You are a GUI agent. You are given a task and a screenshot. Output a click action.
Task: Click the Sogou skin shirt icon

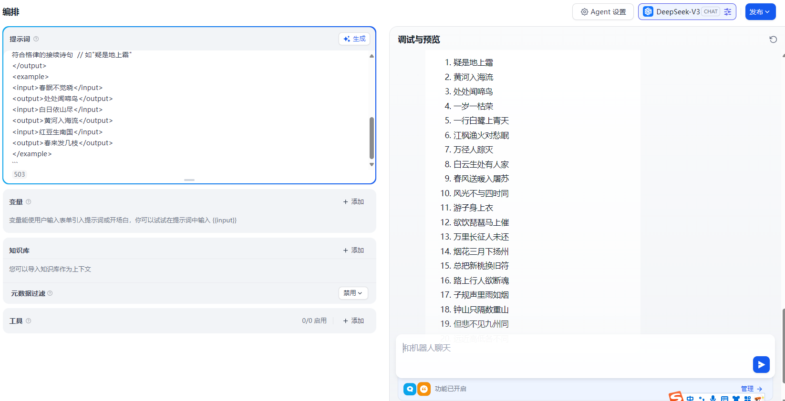point(736,399)
